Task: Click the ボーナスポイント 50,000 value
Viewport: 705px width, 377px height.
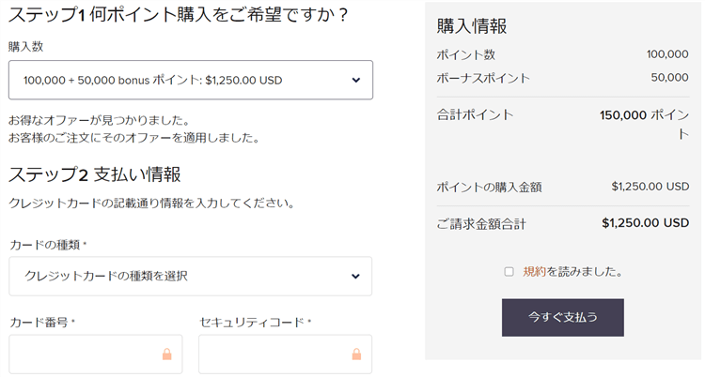Action: click(x=668, y=78)
